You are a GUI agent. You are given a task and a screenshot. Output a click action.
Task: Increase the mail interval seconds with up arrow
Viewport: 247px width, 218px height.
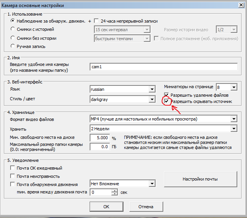pyautogui.click(x=115, y=191)
